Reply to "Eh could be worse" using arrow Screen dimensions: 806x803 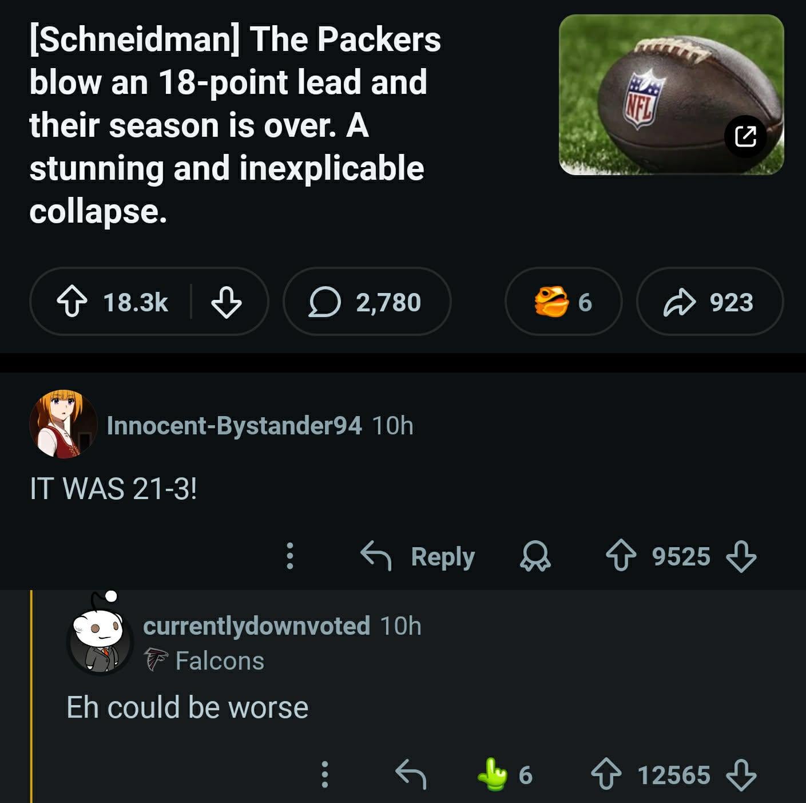411,774
